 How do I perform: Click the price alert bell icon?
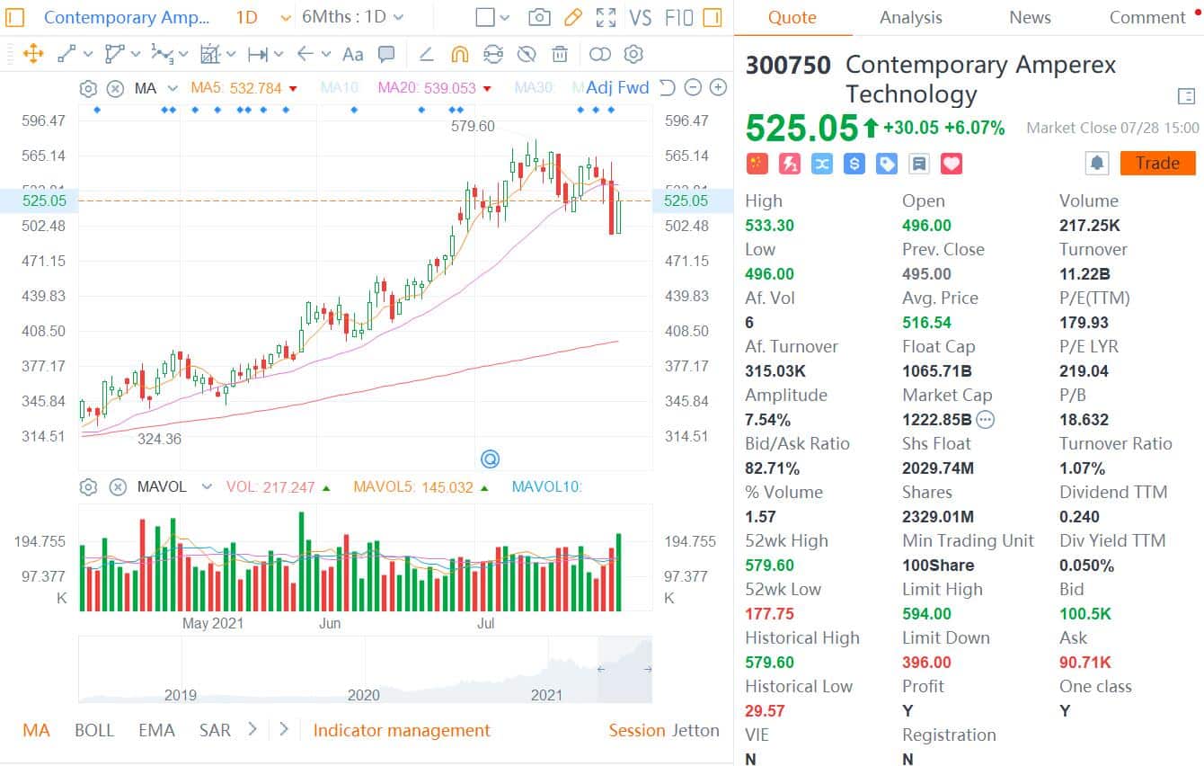click(x=1096, y=163)
